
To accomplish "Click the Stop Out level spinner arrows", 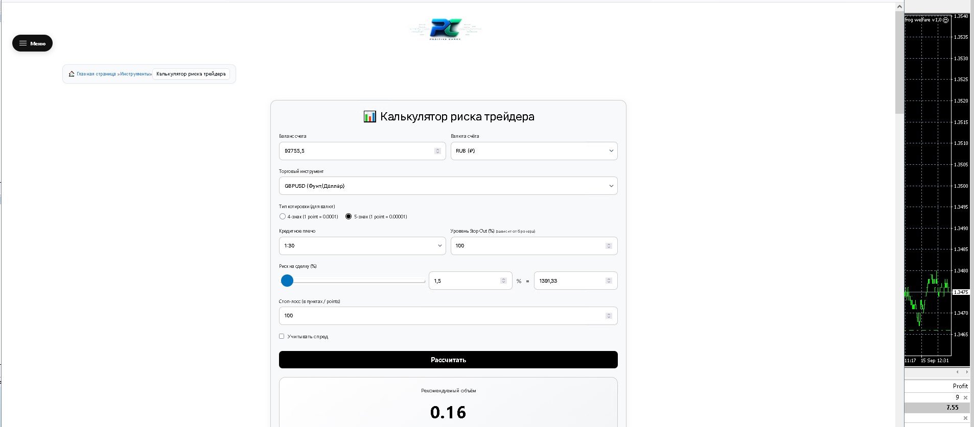I will tap(609, 246).
